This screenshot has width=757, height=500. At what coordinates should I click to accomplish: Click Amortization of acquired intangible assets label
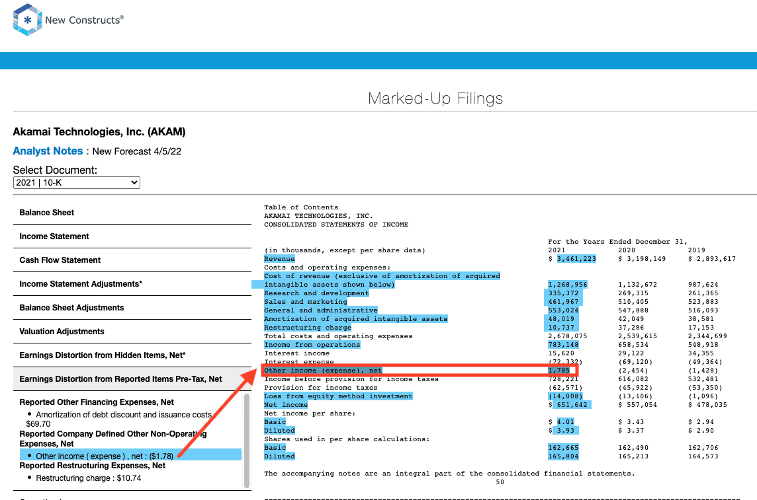click(x=356, y=319)
